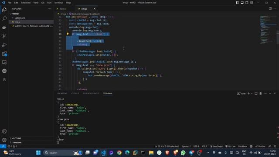Open the Docker view in activity bar
Image resolution: width=279 pixels, height=157 pixels.
[x=4, y=27]
